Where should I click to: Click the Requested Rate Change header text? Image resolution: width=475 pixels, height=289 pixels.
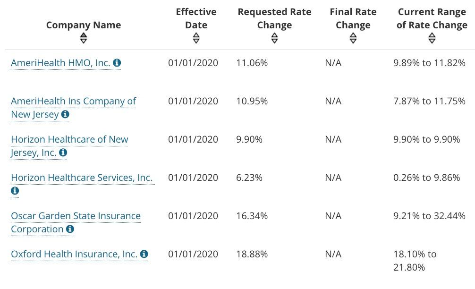pyautogui.click(x=274, y=18)
